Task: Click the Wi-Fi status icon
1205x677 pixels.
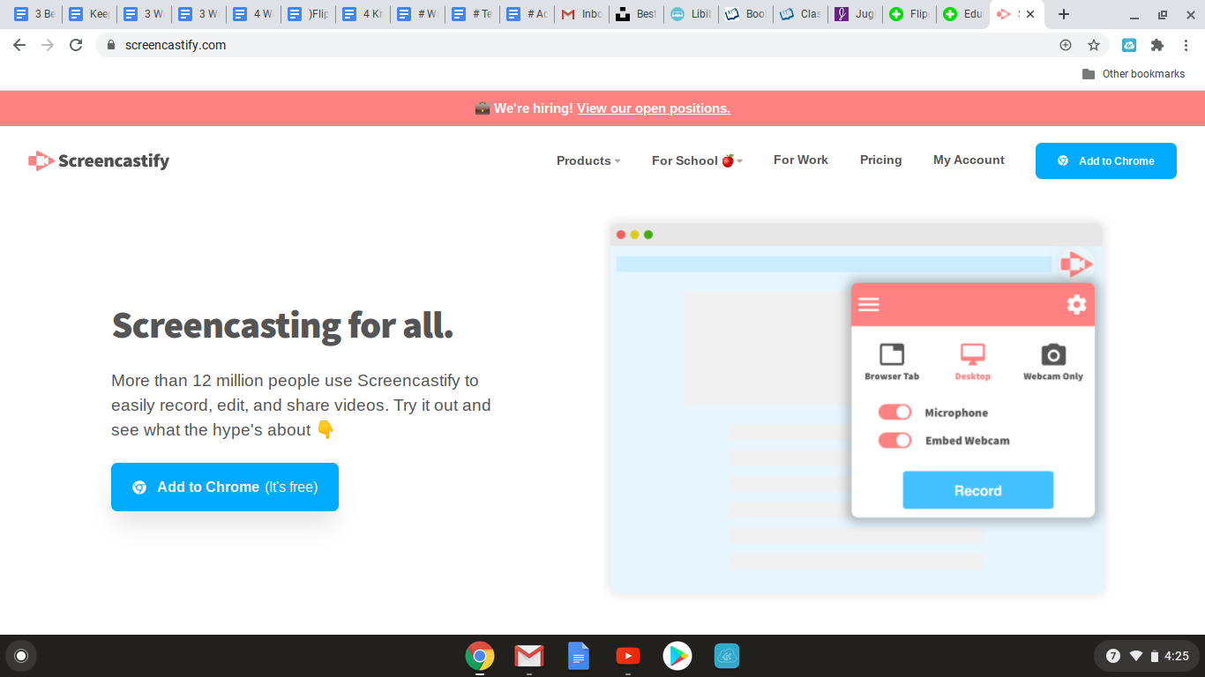Action: [x=1136, y=656]
